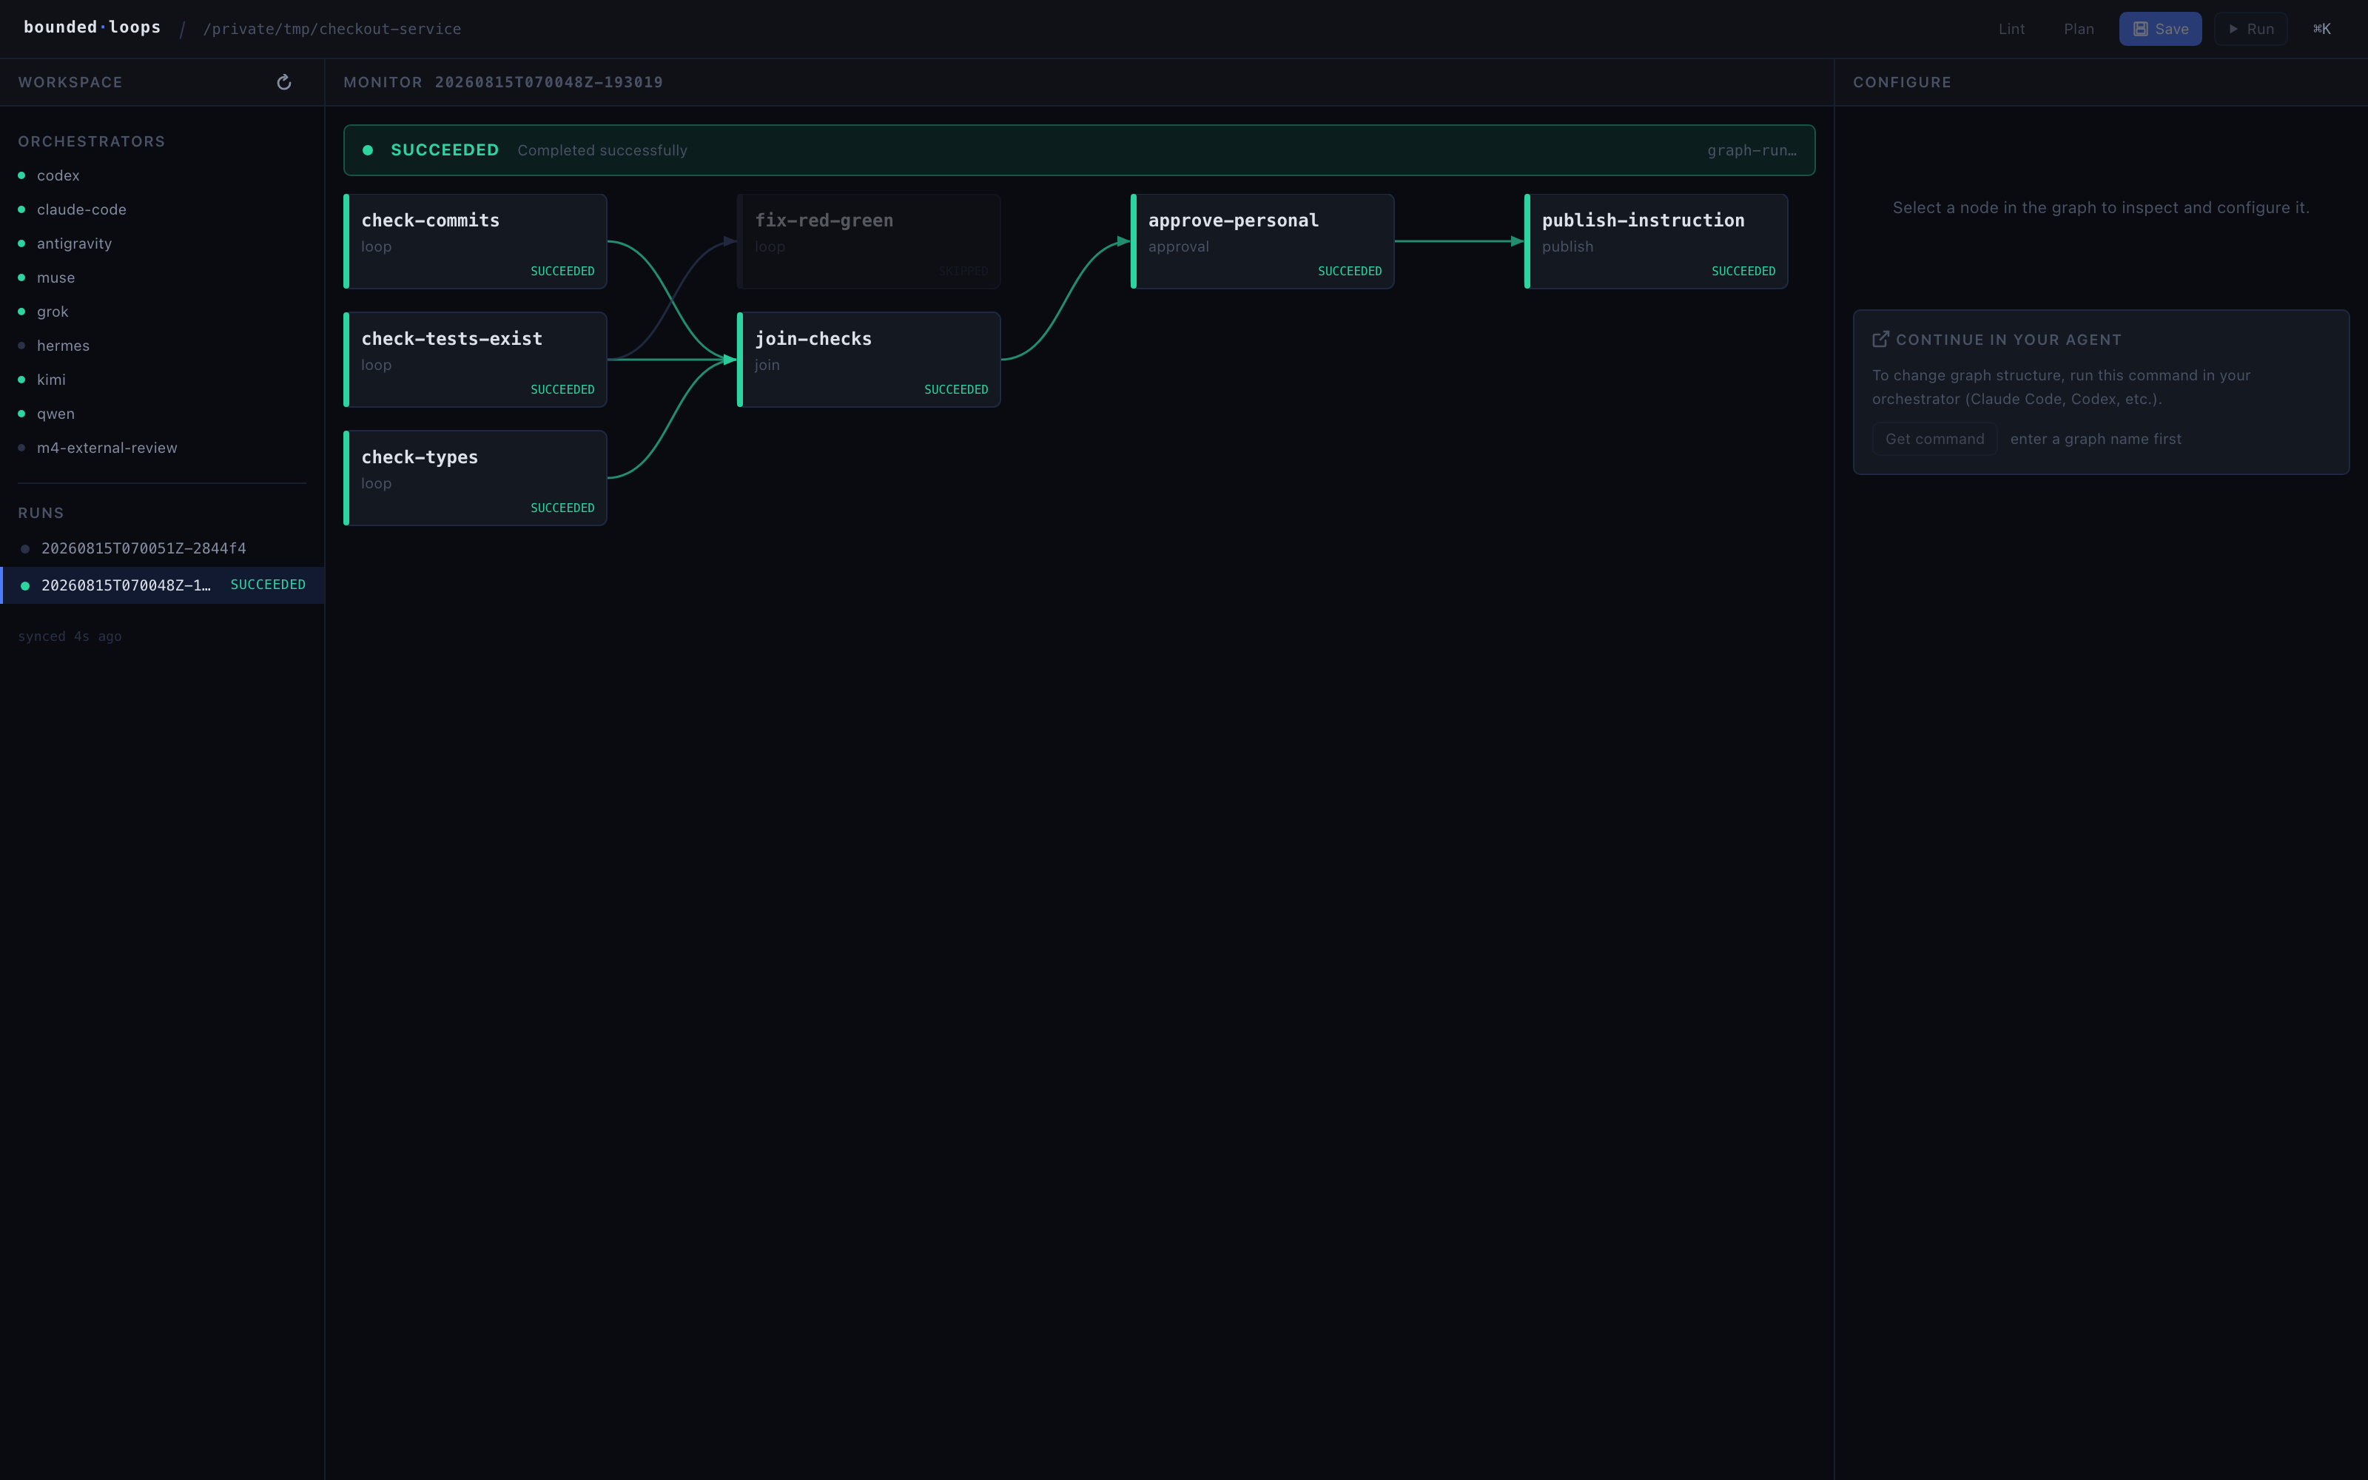The width and height of the screenshot is (2368, 1480).
Task: Click the WORKSPACE panel header
Action: pos(70,82)
